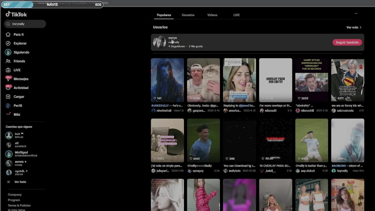This screenshot has height=211, width=375.
Task: Click Ver todo list icon
Action: [8, 182]
